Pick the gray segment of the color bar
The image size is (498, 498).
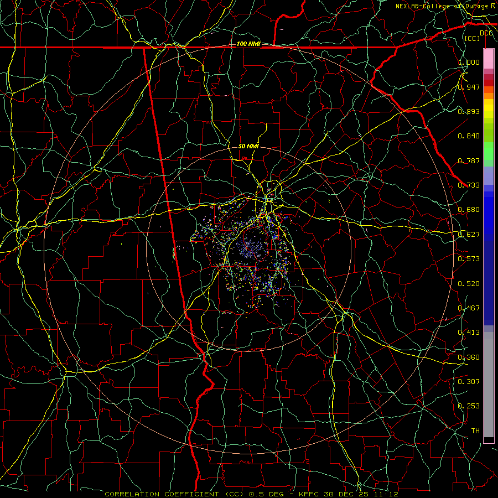pos(489,385)
